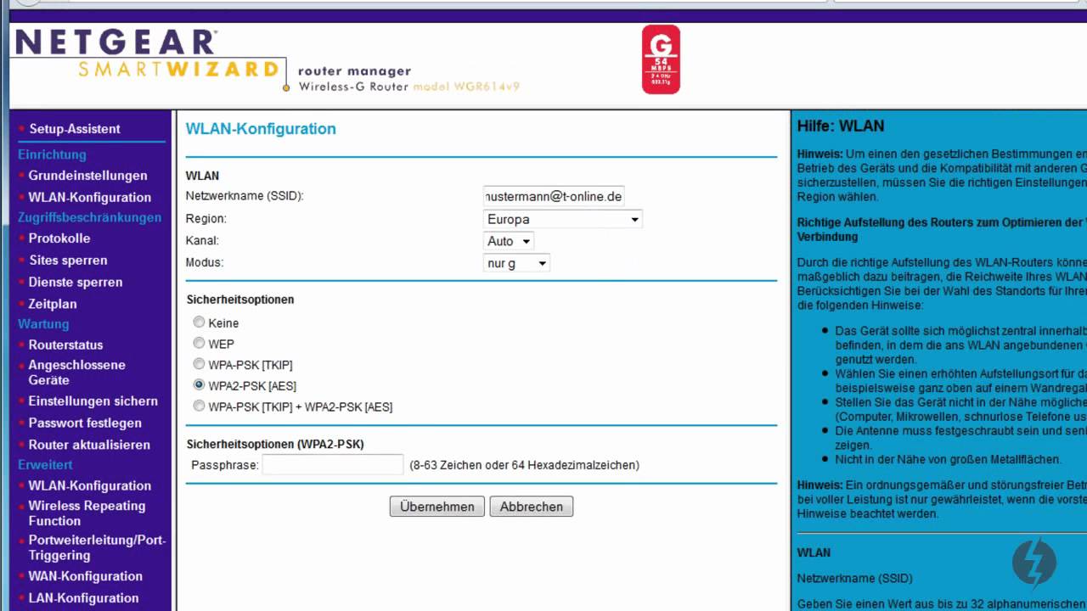1087x611 pixels.
Task: Open Router aktualisieren sidebar link
Action: [89, 445]
